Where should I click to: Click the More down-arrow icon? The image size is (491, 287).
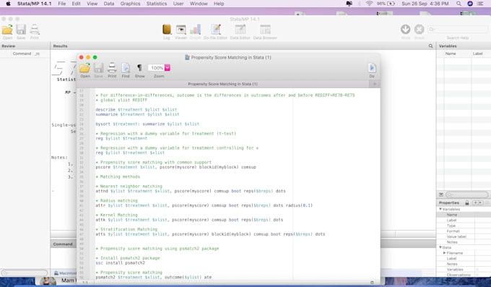coord(406,29)
